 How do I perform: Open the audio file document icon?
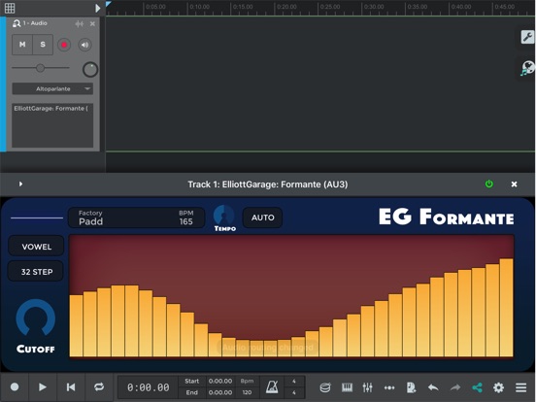point(412,387)
